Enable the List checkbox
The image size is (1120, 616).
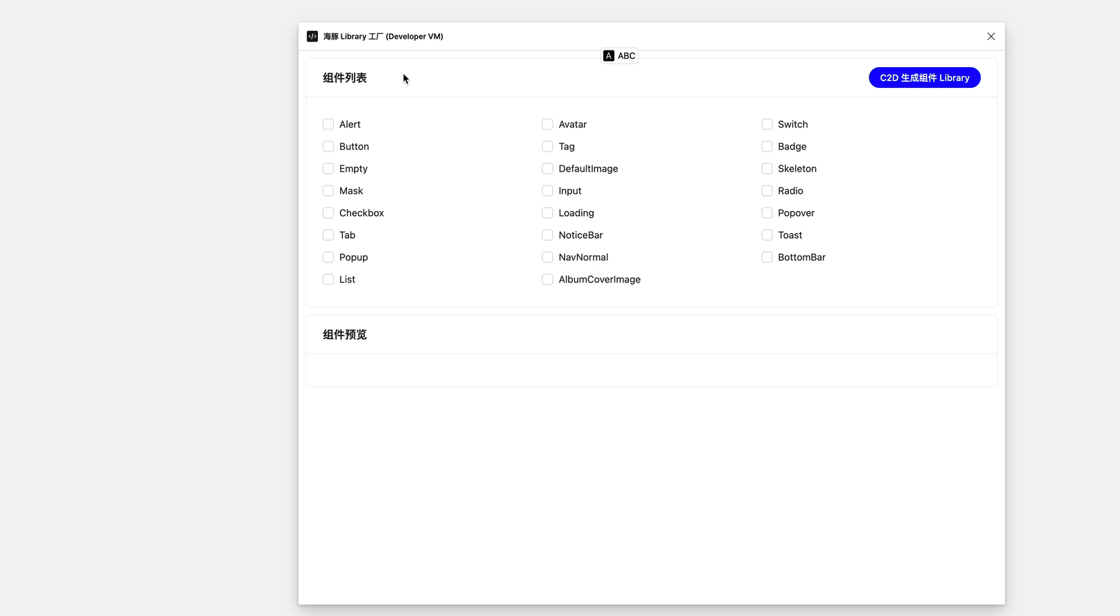pyautogui.click(x=328, y=280)
